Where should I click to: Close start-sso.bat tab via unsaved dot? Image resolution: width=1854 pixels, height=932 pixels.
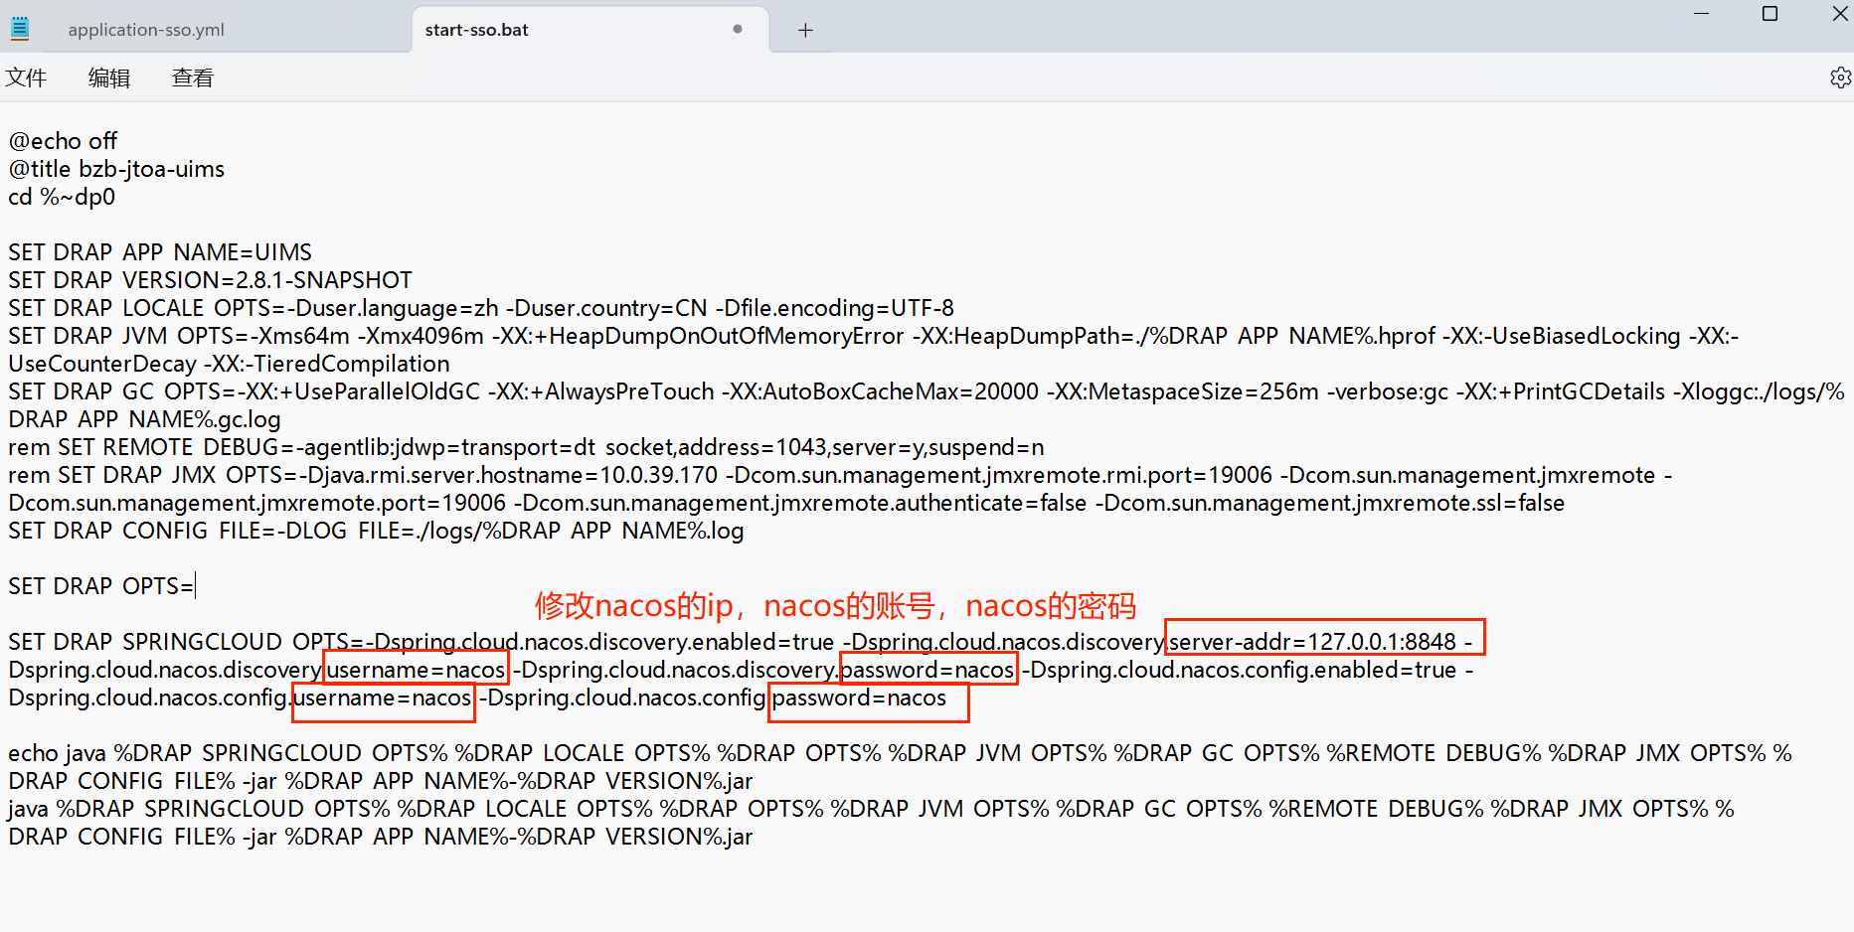pos(737,29)
